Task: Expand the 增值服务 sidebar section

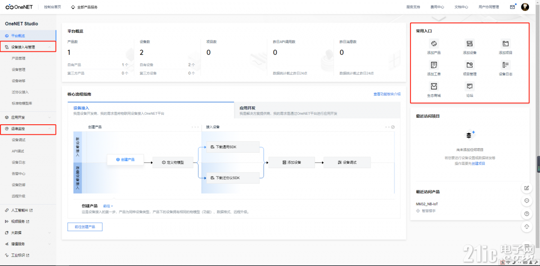Action: [28, 244]
